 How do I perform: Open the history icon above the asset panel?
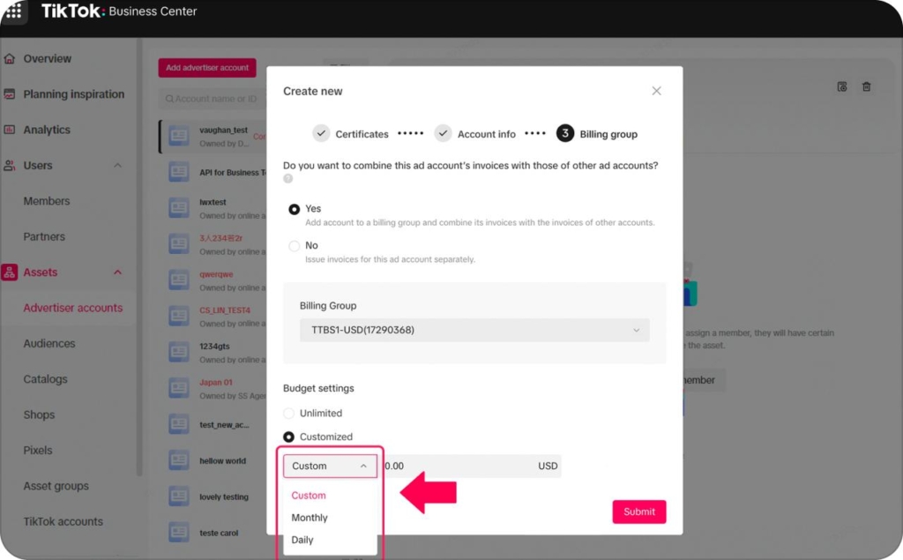tap(841, 86)
